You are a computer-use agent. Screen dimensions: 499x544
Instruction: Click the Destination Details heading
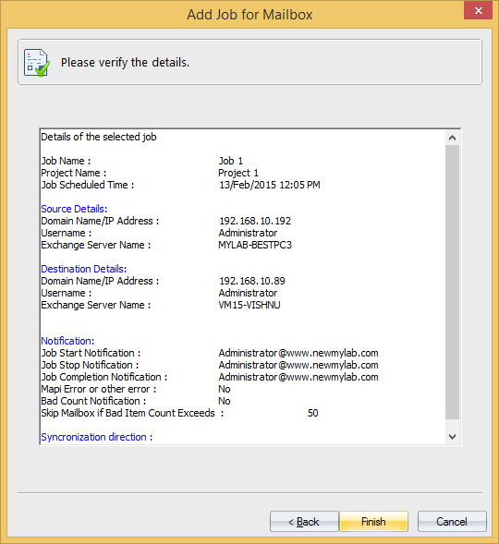[84, 269]
